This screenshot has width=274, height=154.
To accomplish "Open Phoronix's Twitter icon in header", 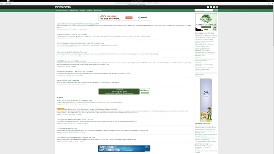I will [x=211, y=7].
